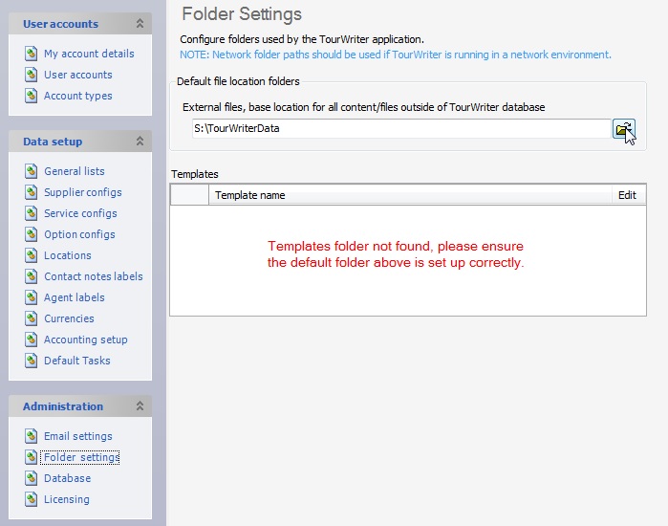Go to Account types
This screenshot has height=526, width=668.
click(77, 96)
